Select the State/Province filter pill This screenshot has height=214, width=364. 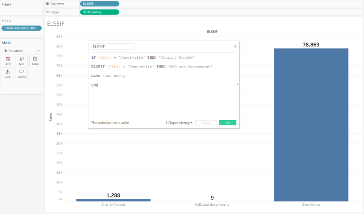tap(22, 28)
